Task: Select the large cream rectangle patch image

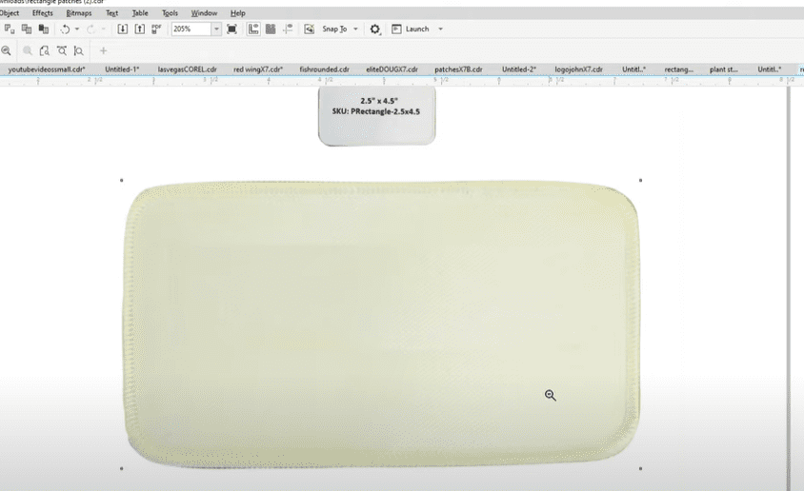Action: tap(382, 324)
